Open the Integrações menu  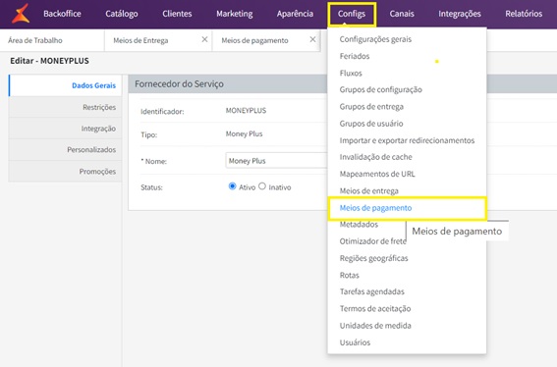click(460, 14)
